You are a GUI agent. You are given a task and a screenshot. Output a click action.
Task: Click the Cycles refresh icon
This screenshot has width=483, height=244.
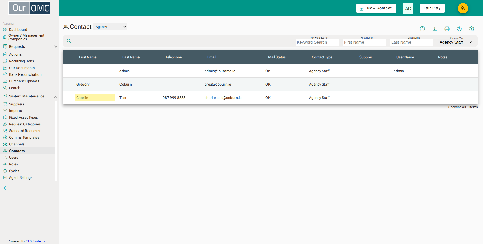tap(5, 171)
